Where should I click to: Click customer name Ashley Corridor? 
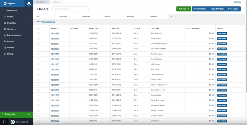(157, 111)
